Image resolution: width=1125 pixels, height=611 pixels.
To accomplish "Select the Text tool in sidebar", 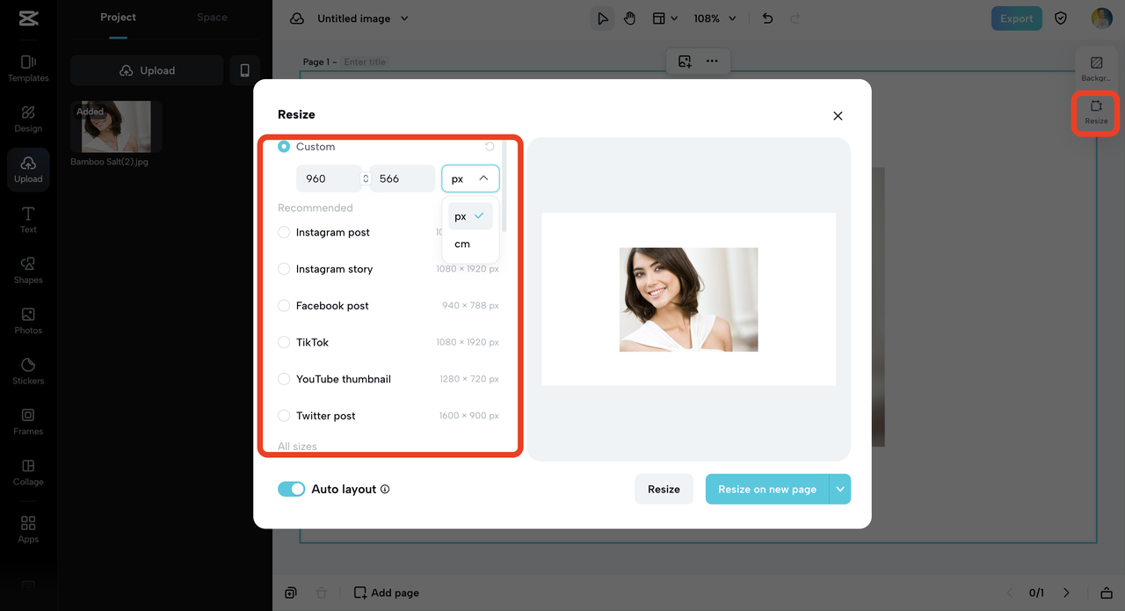I will tap(28, 220).
